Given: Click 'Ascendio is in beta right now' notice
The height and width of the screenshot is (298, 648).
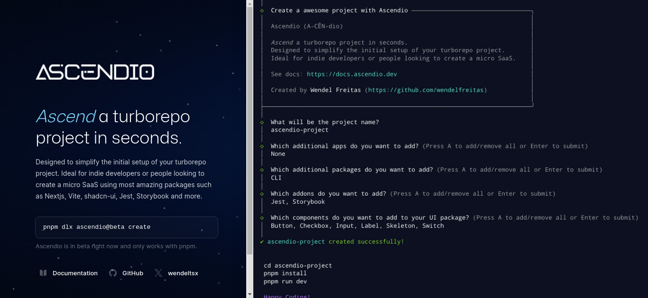Looking at the screenshot, I should (116, 246).
